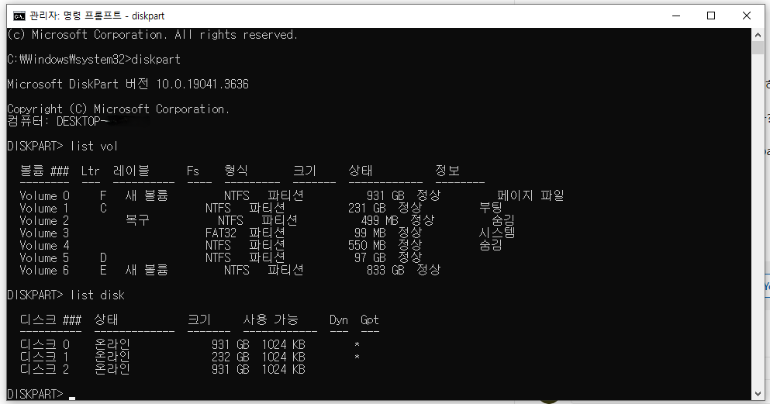Click the scrollbar up arrow
The image size is (770, 404).
pyautogui.click(x=758, y=36)
